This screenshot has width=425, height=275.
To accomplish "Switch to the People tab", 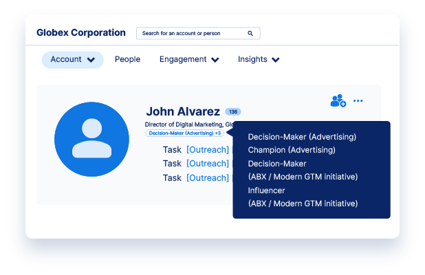I will point(127,60).
